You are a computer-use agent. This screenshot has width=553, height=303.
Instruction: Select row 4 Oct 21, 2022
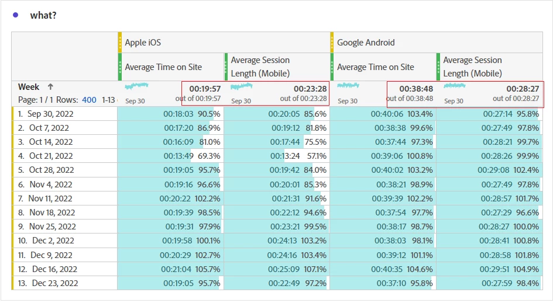click(64, 156)
